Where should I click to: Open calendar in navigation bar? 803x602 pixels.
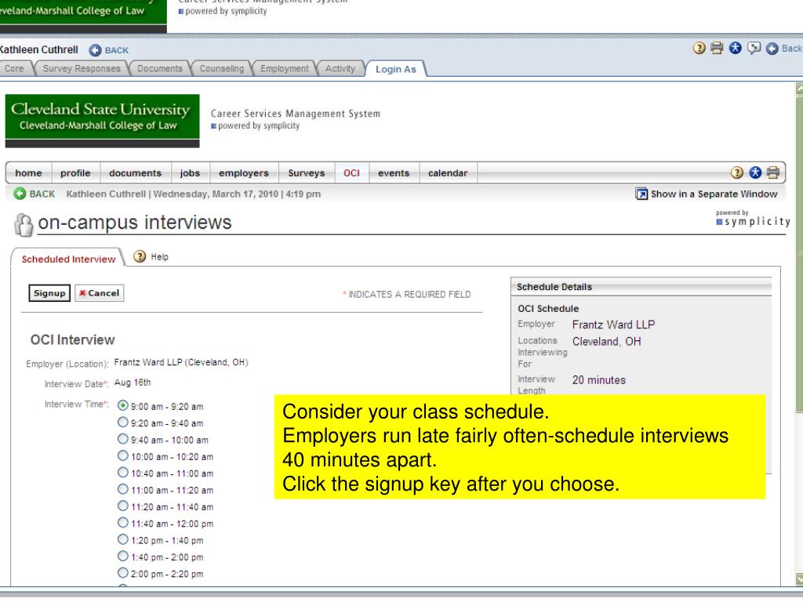tap(448, 173)
